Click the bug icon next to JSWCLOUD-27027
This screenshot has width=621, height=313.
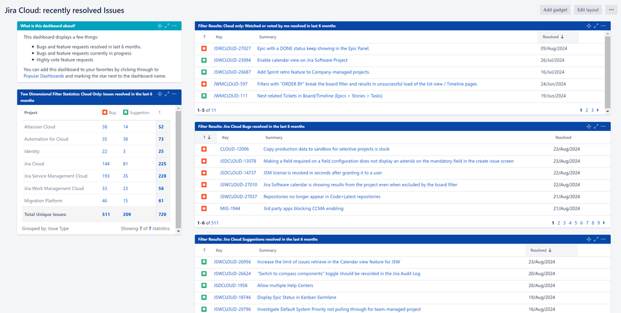coord(204,48)
